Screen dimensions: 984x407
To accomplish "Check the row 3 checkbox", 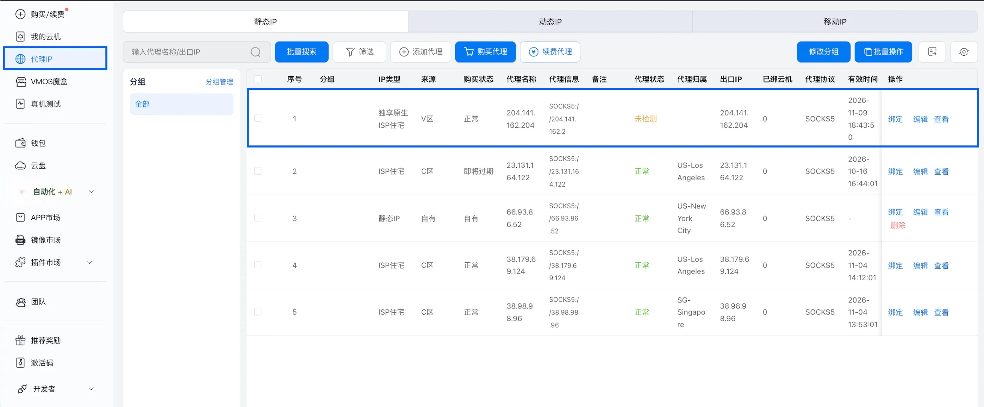I will (258, 218).
